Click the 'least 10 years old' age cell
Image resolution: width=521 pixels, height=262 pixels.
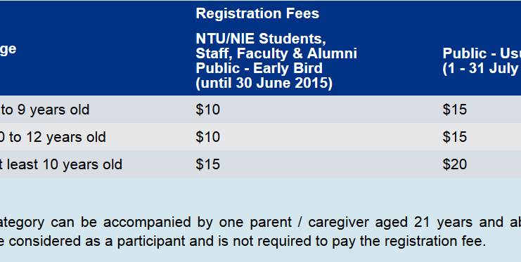[61, 164]
